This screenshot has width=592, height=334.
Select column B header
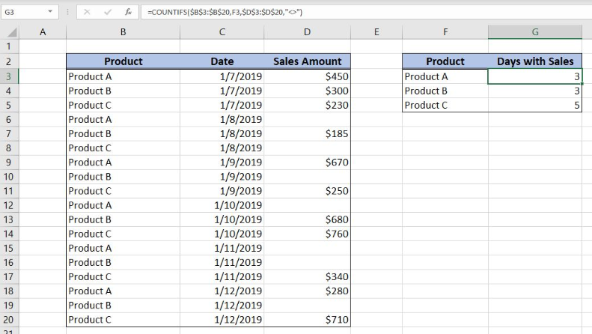point(123,32)
